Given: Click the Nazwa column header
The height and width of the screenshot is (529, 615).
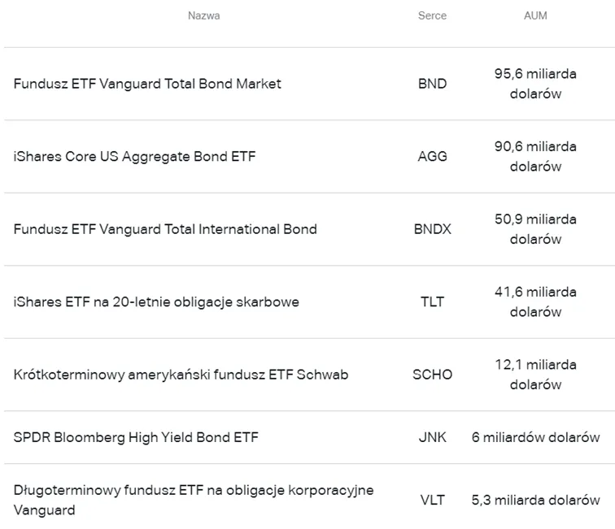Looking at the screenshot, I should coord(203,15).
